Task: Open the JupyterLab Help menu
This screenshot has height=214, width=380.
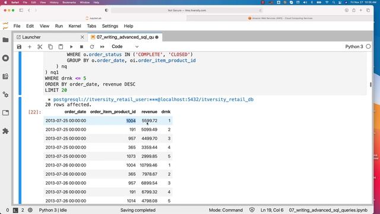Action: [128, 26]
